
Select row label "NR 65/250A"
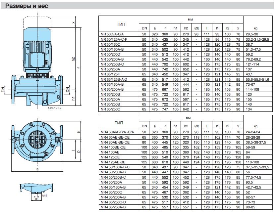tap(110, 100)
